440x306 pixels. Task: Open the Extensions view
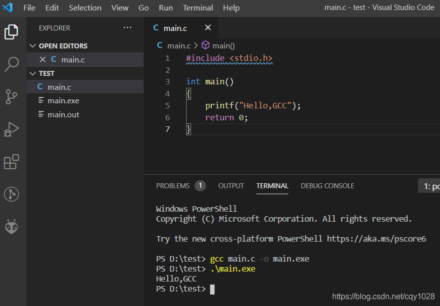pos(11,162)
